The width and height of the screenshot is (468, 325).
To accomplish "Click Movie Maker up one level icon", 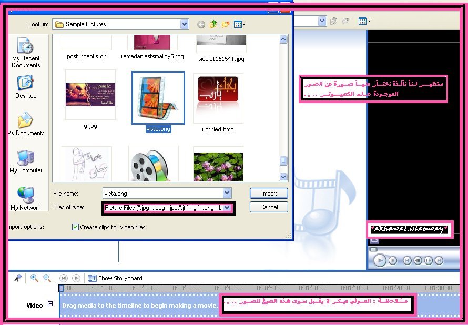I will tap(334, 21).
